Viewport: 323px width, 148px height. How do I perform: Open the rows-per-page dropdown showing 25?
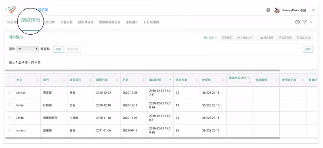pyautogui.click(x=27, y=49)
